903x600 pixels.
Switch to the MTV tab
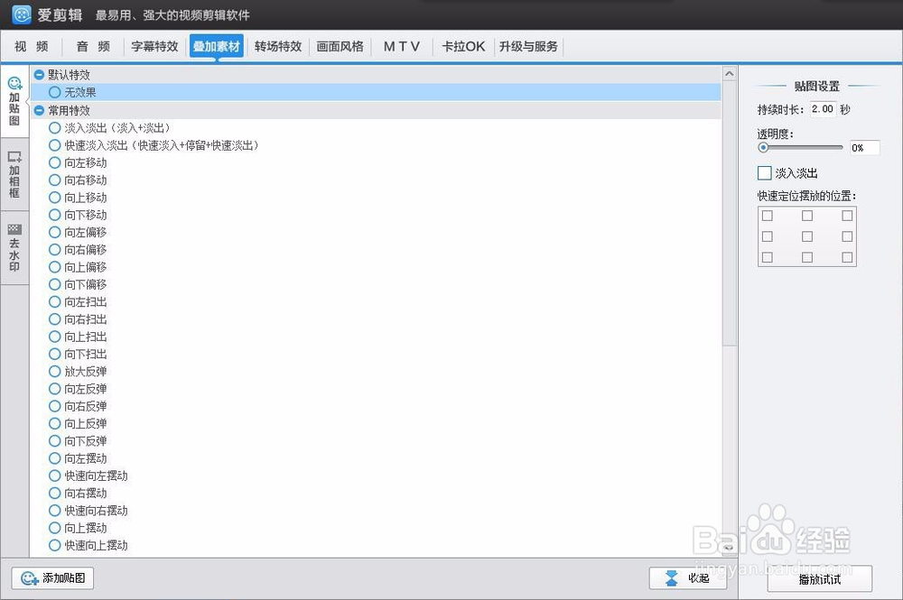(402, 47)
